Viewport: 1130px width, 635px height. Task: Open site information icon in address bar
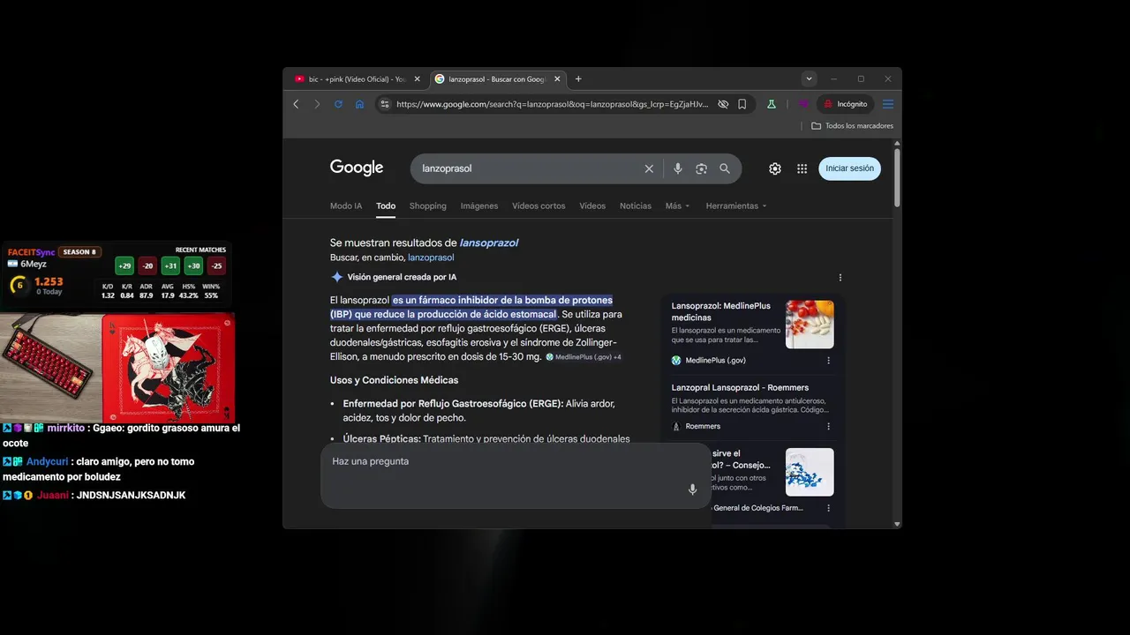384,104
